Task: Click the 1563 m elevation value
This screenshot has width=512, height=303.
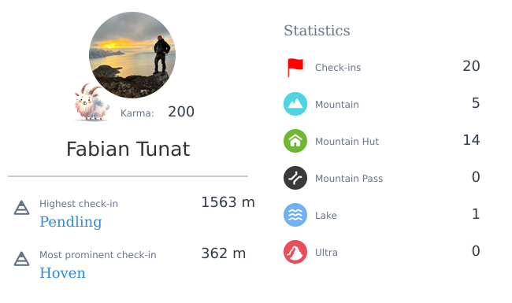Action: click(x=228, y=202)
